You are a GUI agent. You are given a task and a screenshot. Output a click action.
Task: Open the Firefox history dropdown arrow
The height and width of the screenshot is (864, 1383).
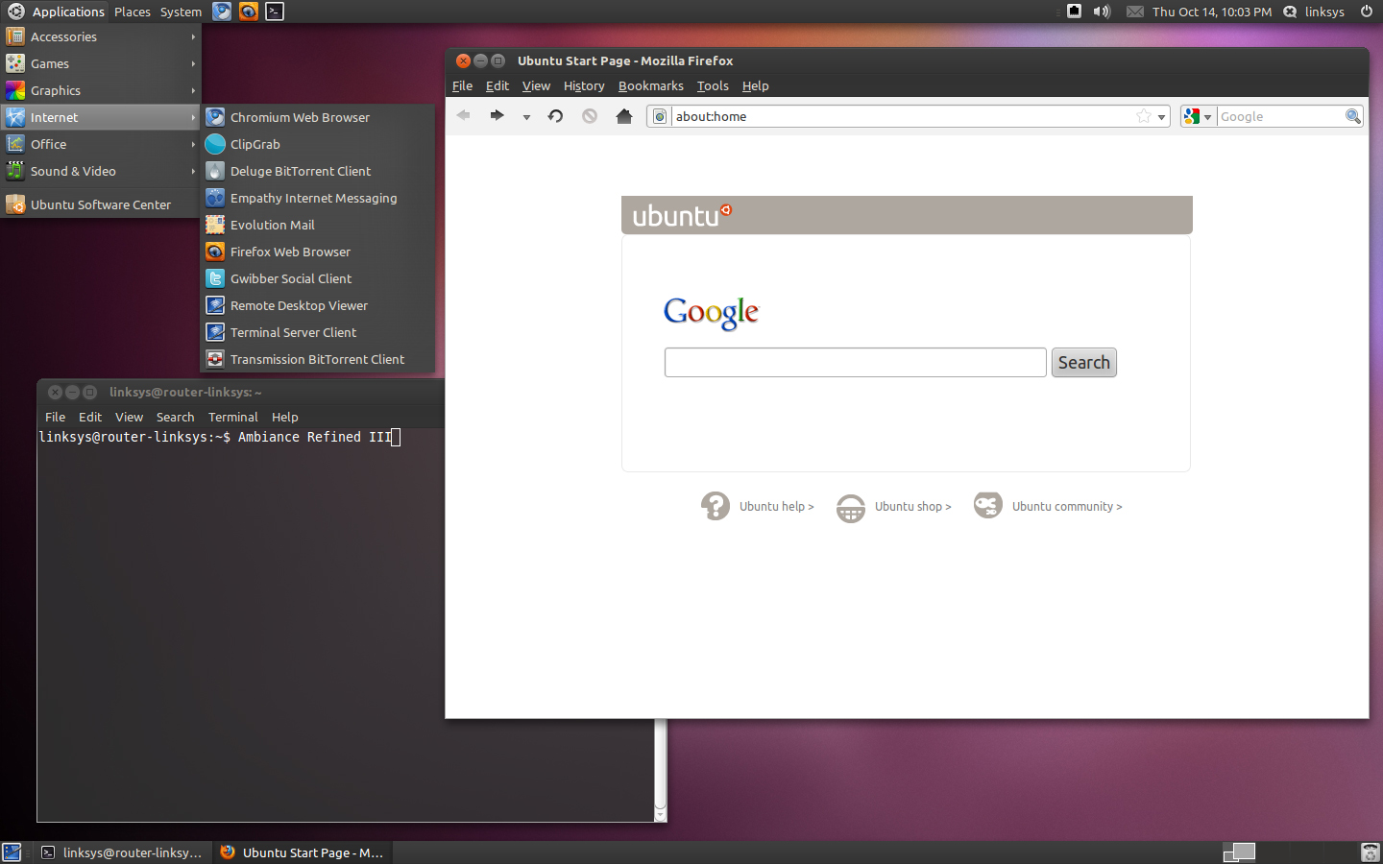[x=526, y=117]
